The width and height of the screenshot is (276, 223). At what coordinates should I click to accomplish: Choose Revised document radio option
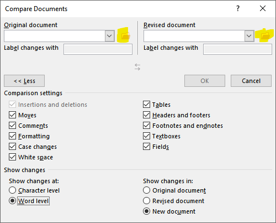tap(146, 201)
